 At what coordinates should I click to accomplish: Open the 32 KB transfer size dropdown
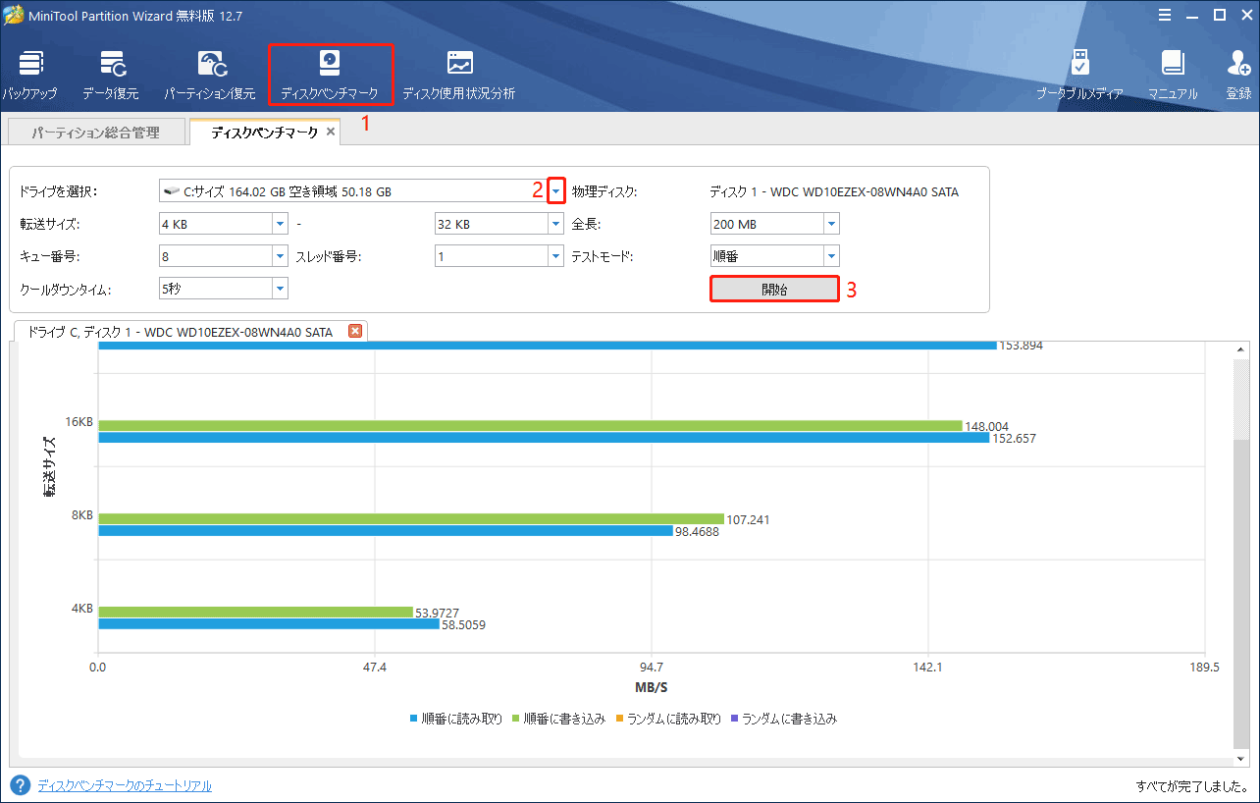coord(555,224)
